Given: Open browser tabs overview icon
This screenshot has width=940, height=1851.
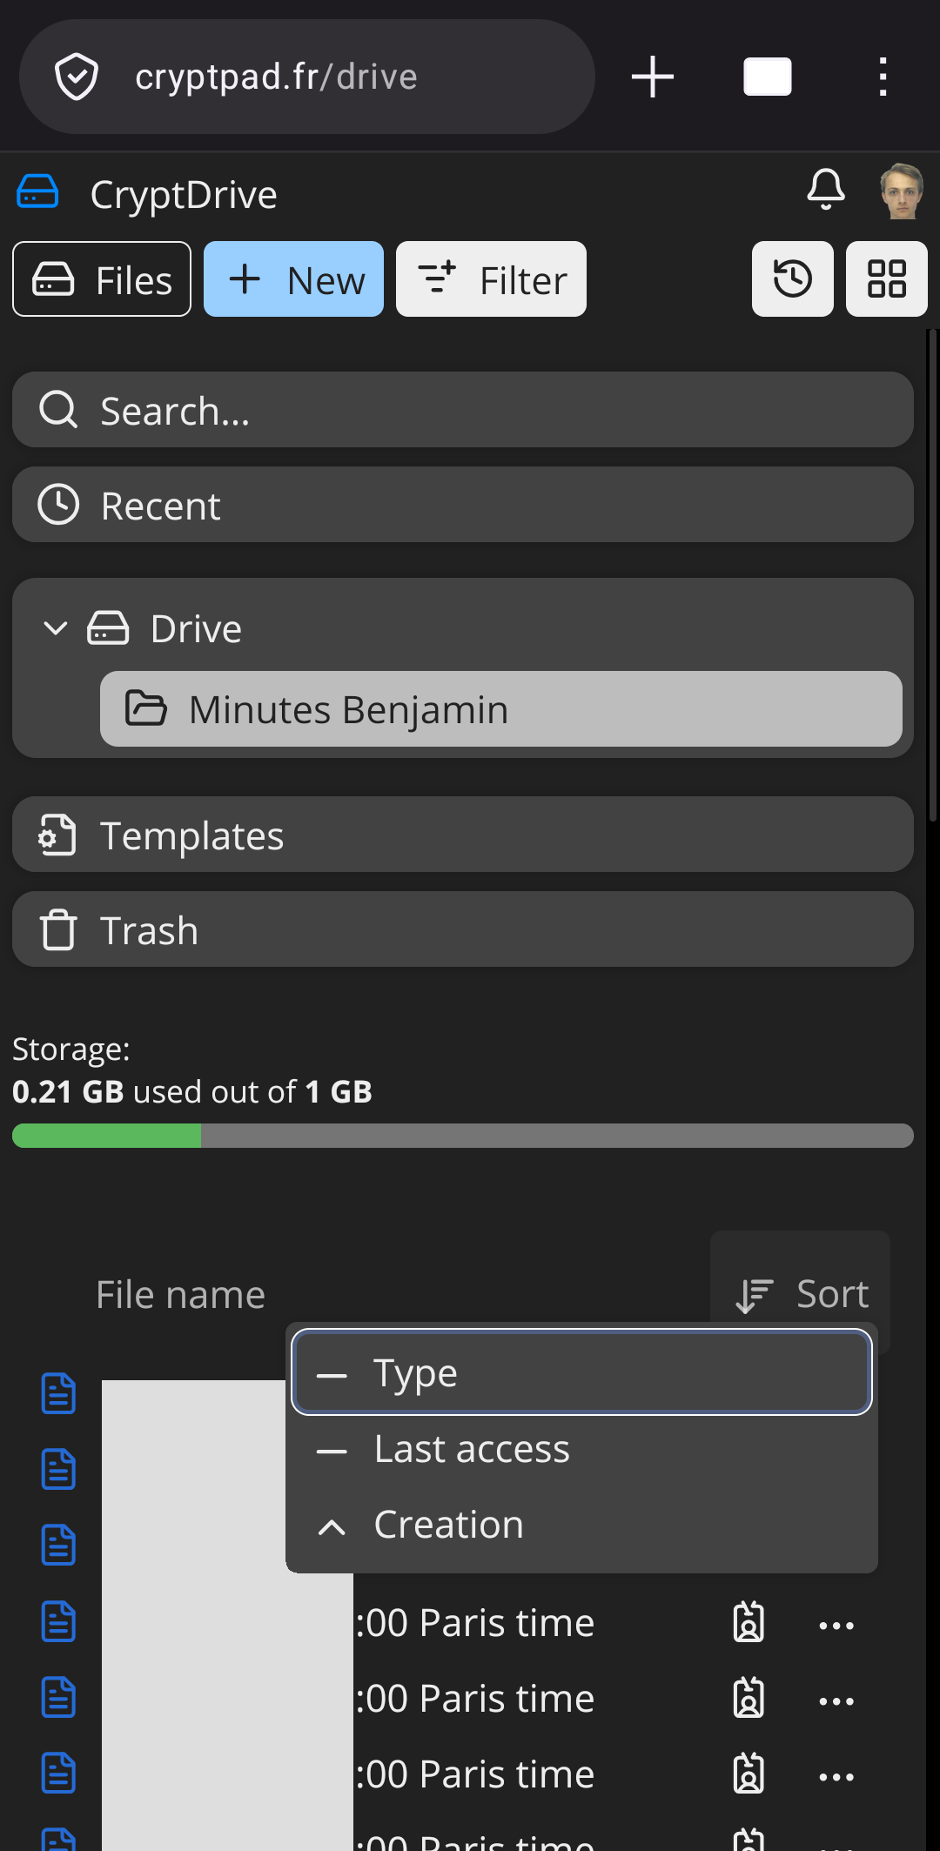Looking at the screenshot, I should tap(767, 77).
